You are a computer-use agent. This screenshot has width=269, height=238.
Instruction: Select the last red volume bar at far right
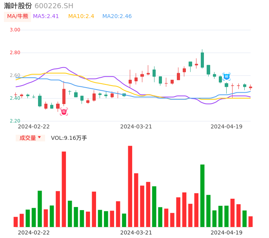(251, 222)
